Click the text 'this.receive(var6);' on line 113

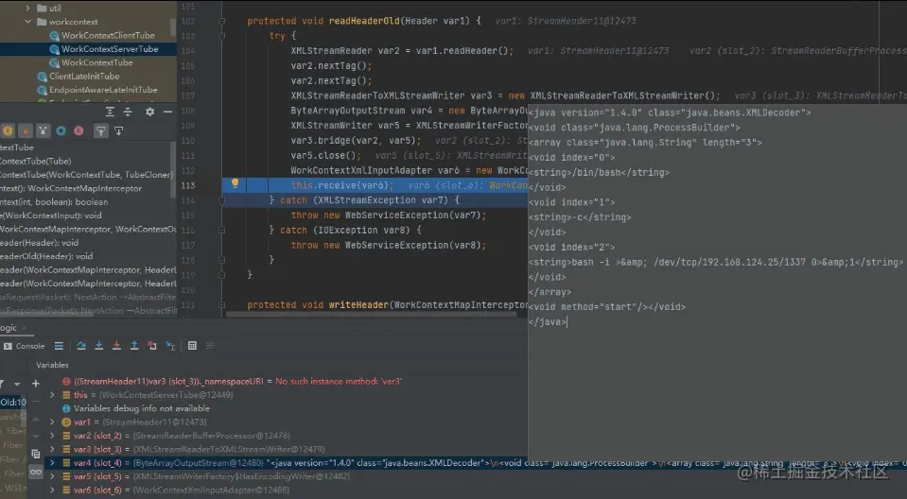click(342, 185)
